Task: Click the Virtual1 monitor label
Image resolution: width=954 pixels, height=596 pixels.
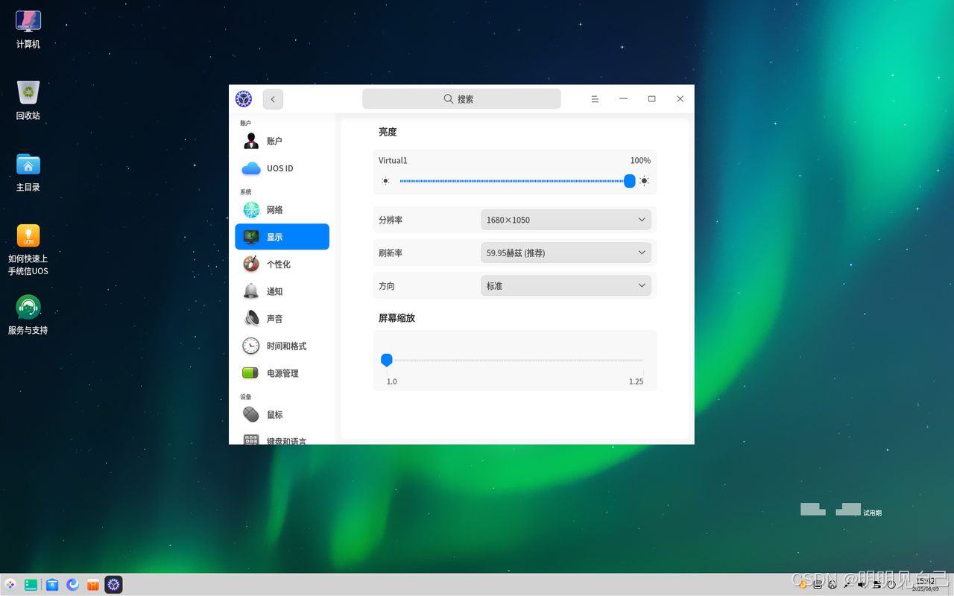Action: tap(393, 160)
